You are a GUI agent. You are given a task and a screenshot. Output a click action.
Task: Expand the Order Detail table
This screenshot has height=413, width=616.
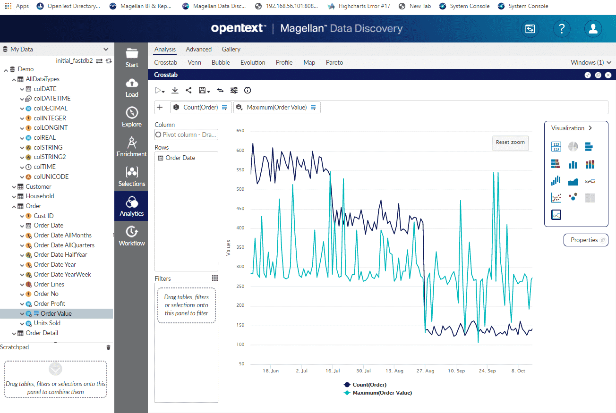point(14,333)
